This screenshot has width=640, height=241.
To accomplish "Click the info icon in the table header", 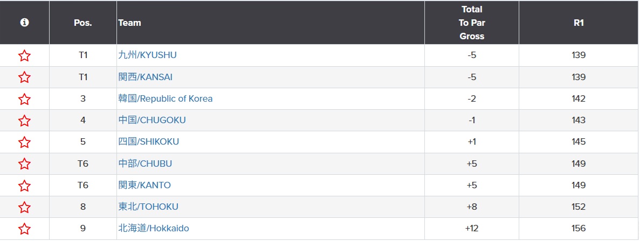I will (x=24, y=23).
